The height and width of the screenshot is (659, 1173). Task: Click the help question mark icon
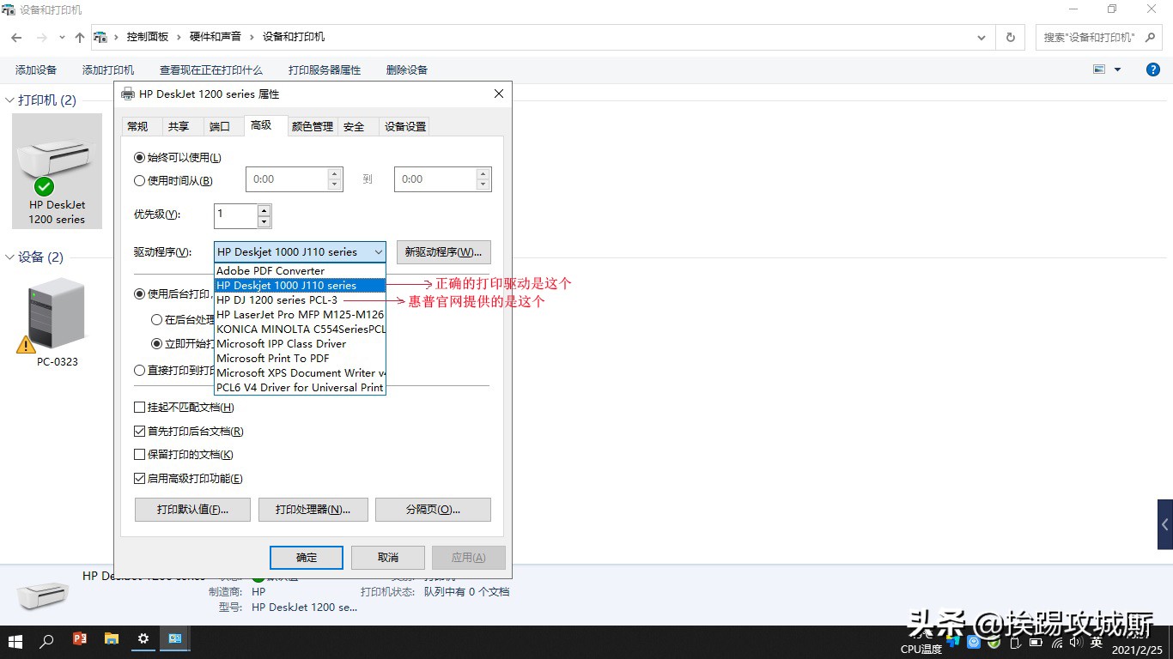1152,70
